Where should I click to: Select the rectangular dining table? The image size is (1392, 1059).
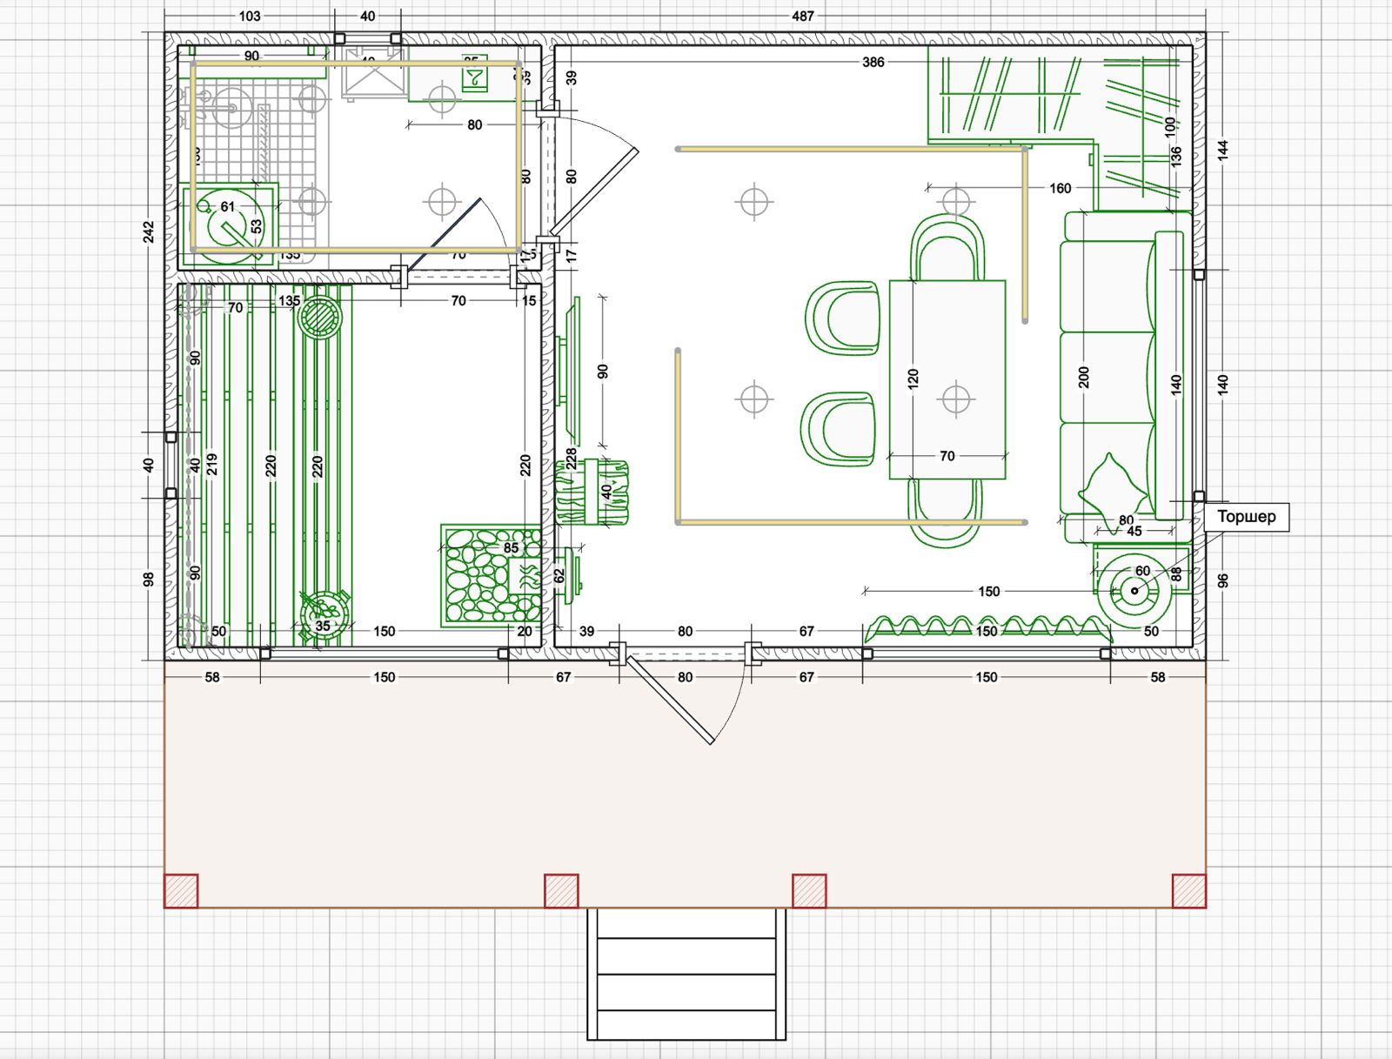pos(947,379)
